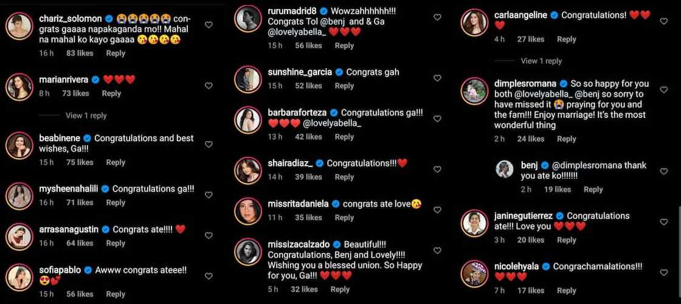
Task: Like chariz_solomon's comment with heart icon
Action: [209, 25]
